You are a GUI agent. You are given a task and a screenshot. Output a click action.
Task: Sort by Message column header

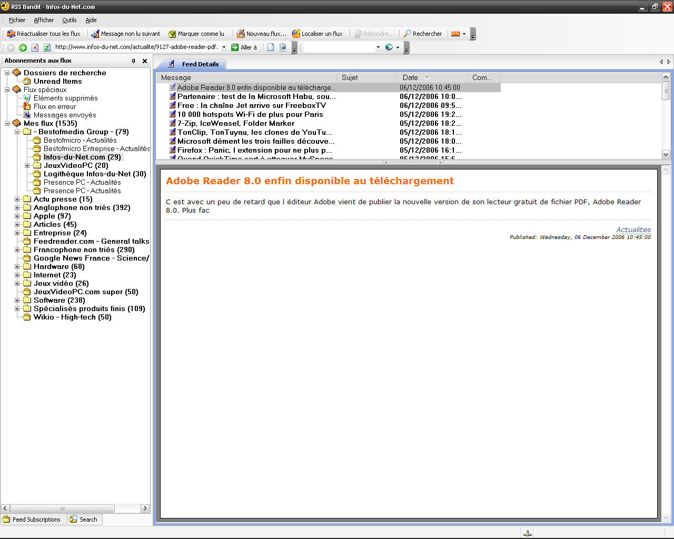click(x=247, y=78)
